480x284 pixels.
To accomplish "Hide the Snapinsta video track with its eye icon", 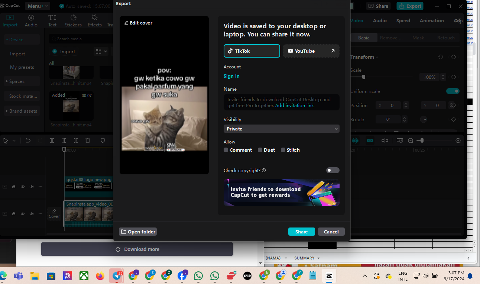I will point(23,214).
